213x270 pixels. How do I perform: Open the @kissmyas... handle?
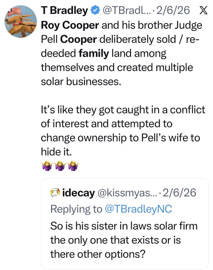pos(128,193)
